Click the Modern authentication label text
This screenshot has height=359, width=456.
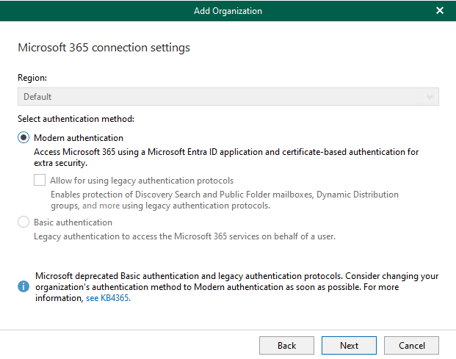click(79, 138)
